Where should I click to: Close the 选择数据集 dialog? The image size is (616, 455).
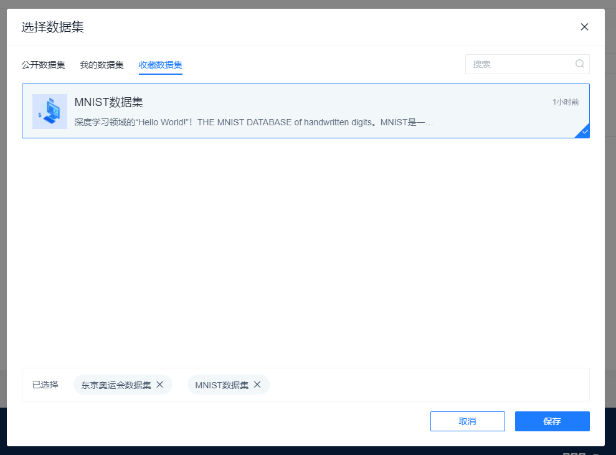point(584,27)
